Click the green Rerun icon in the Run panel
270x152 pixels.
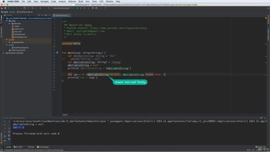(5, 122)
